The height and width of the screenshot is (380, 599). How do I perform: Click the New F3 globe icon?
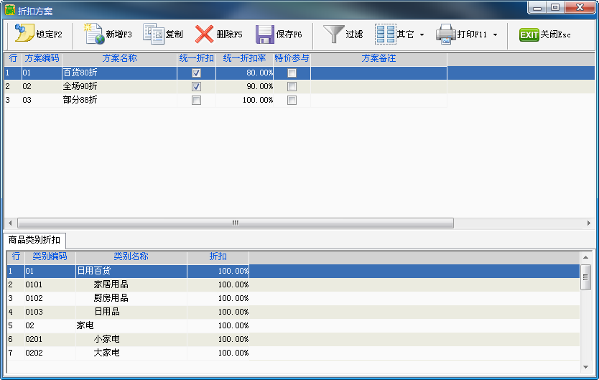(93, 34)
